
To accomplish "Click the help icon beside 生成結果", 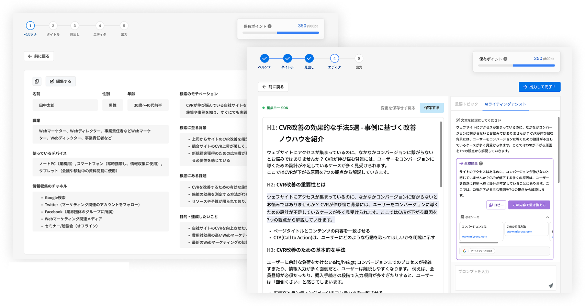I will (481, 164).
